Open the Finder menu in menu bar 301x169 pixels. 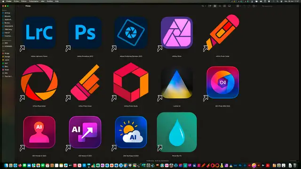pyautogui.click(x=9, y=1)
